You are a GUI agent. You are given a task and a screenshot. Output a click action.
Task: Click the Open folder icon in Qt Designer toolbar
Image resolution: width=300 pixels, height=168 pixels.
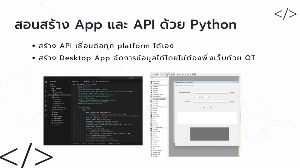155,74
